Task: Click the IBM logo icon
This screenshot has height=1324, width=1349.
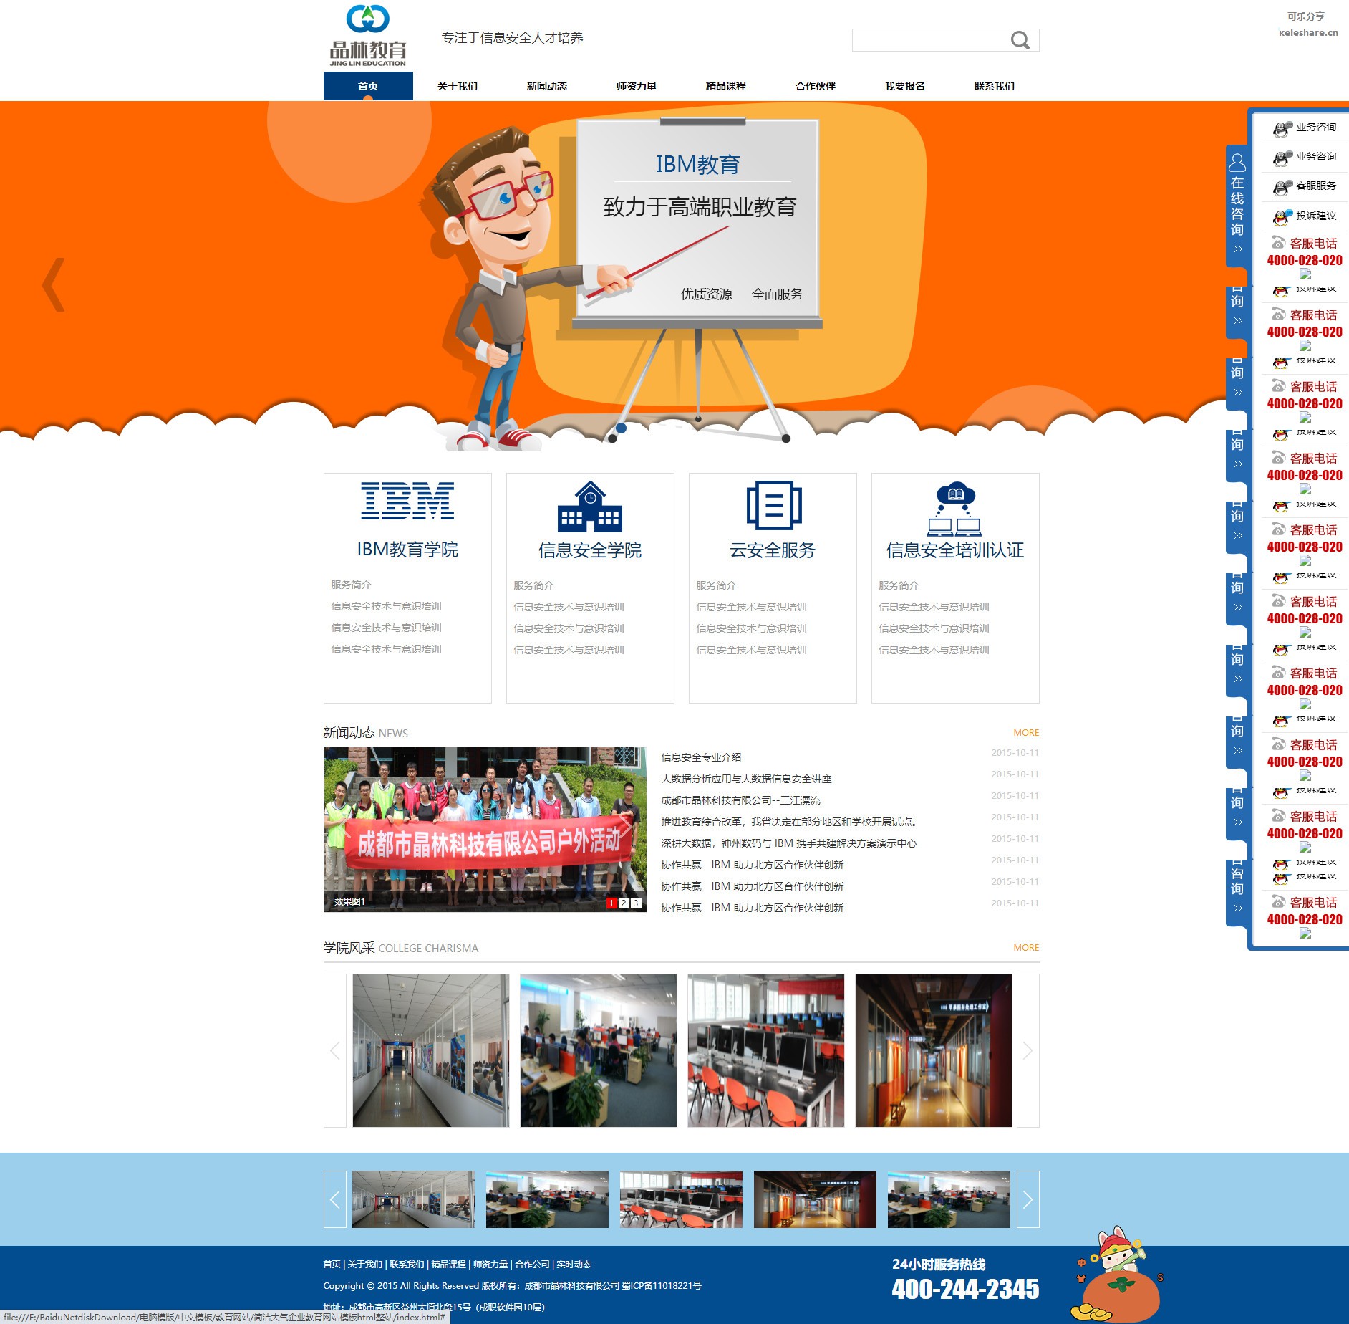Action: click(407, 501)
